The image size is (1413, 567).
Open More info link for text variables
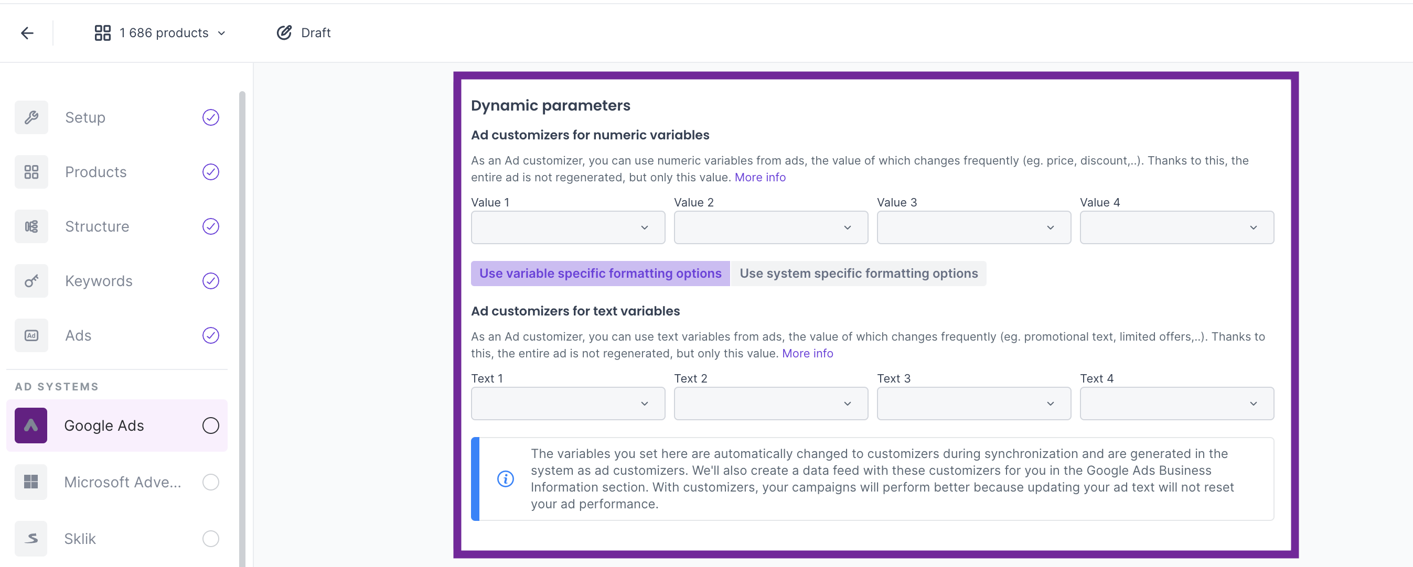[807, 353]
